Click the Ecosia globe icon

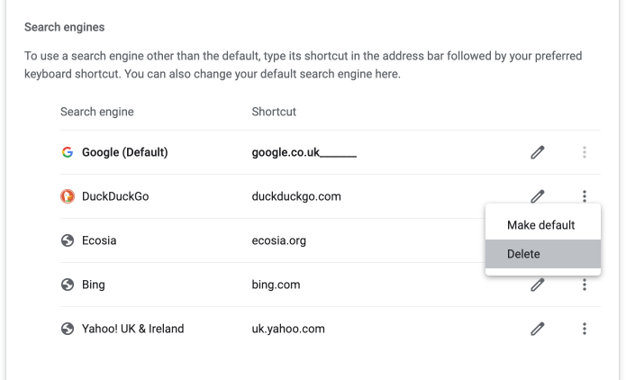(68, 240)
